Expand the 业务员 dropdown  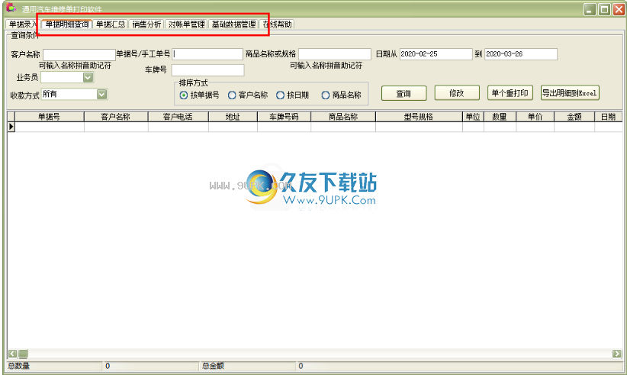click(x=88, y=77)
